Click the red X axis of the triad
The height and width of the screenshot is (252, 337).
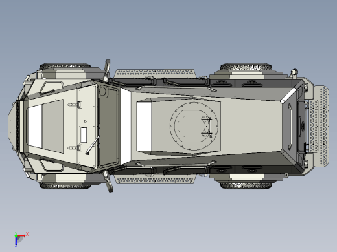pos(22,236)
